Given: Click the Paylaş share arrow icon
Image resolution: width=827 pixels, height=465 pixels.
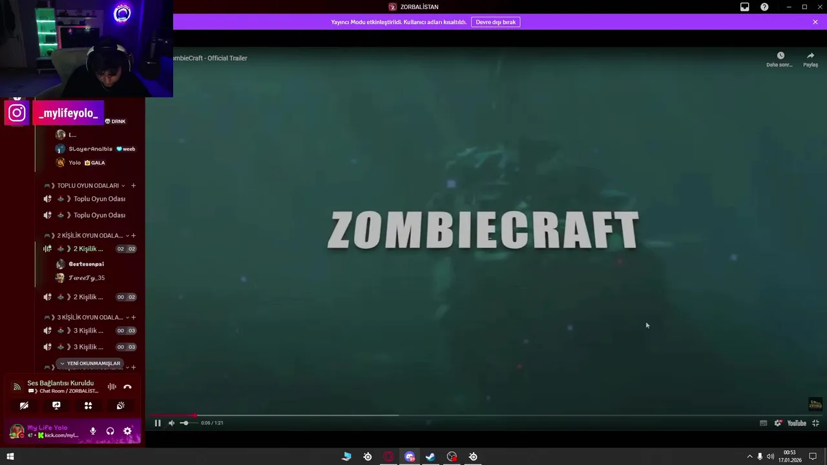Looking at the screenshot, I should [810, 56].
